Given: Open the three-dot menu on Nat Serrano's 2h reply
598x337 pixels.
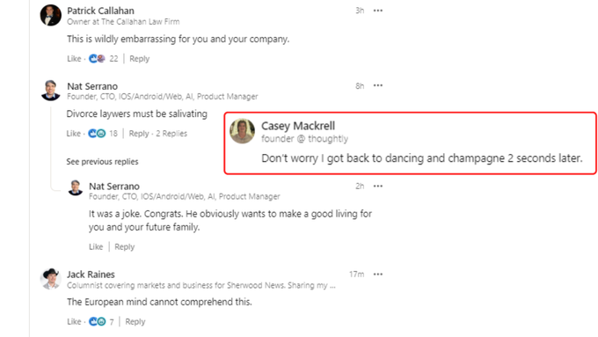Looking at the screenshot, I should coord(377,186).
